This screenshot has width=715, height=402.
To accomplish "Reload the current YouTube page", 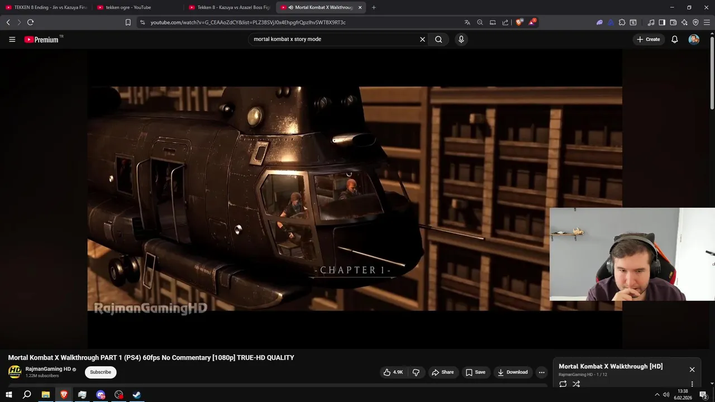I will pyautogui.click(x=30, y=22).
